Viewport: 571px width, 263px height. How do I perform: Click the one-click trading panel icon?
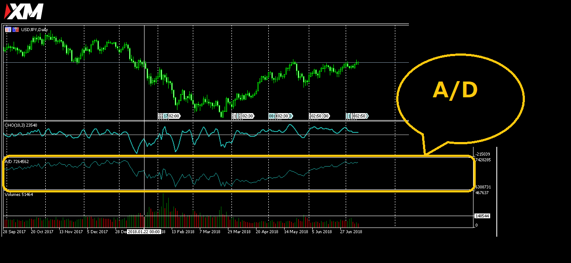pyautogui.click(x=16, y=30)
